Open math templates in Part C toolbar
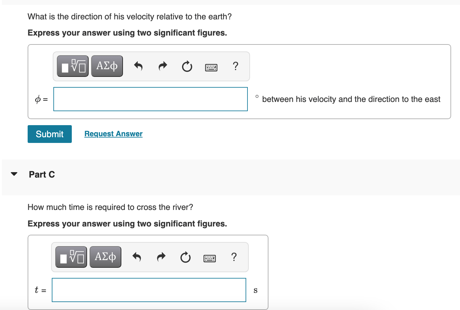Viewport: 460px width, 310px height. pyautogui.click(x=71, y=257)
